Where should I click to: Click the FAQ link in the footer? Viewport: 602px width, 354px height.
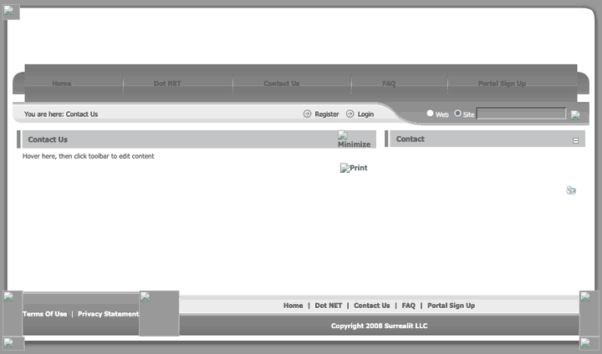click(x=409, y=306)
